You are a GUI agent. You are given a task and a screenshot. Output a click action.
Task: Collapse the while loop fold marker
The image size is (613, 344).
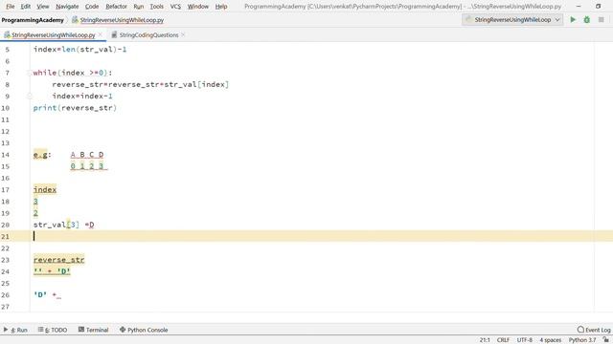(x=30, y=73)
